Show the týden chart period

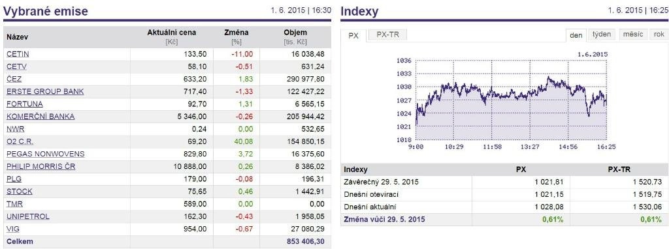(x=602, y=35)
